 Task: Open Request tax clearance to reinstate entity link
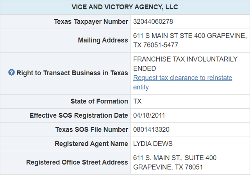182,78
